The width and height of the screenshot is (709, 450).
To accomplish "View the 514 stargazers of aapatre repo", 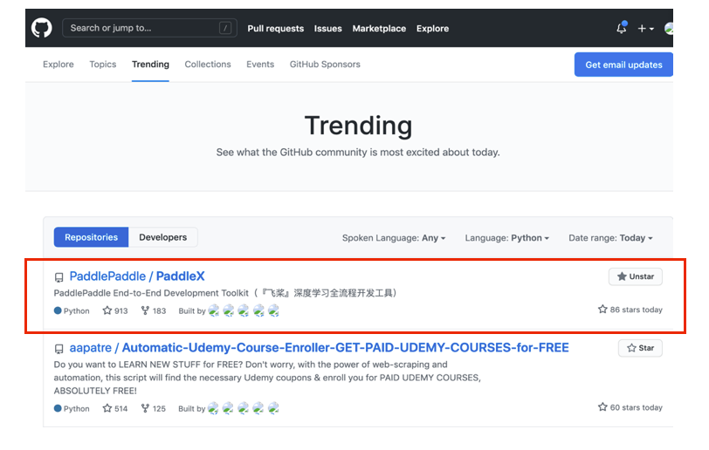I will 115,408.
